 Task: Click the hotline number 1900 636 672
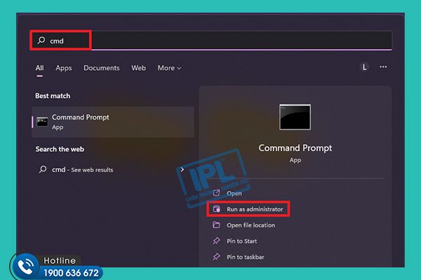[71, 273]
